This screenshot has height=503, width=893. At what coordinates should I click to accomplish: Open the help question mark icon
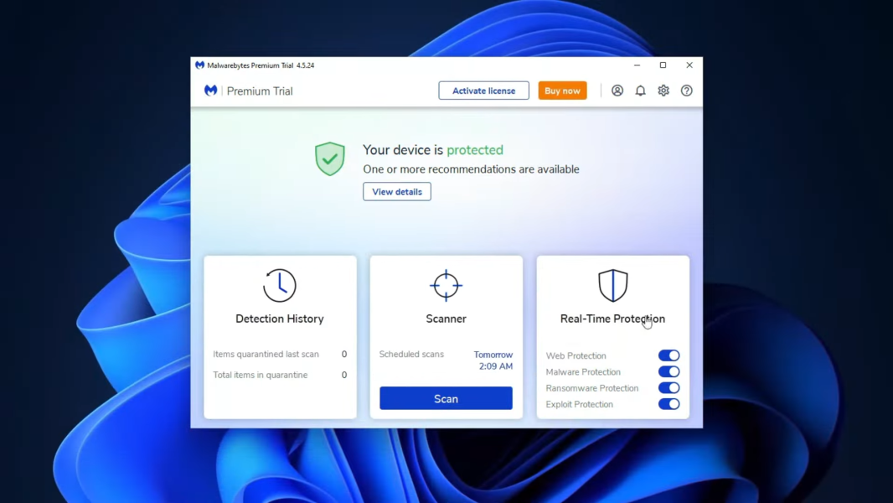tap(687, 91)
